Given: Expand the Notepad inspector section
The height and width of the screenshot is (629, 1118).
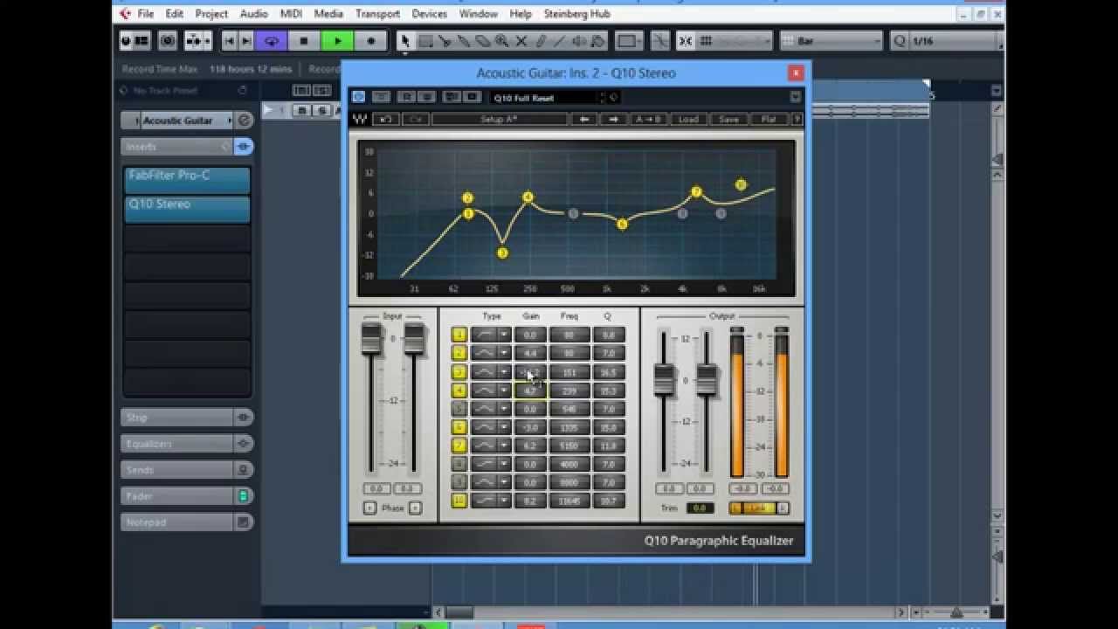Looking at the screenshot, I should 177,522.
